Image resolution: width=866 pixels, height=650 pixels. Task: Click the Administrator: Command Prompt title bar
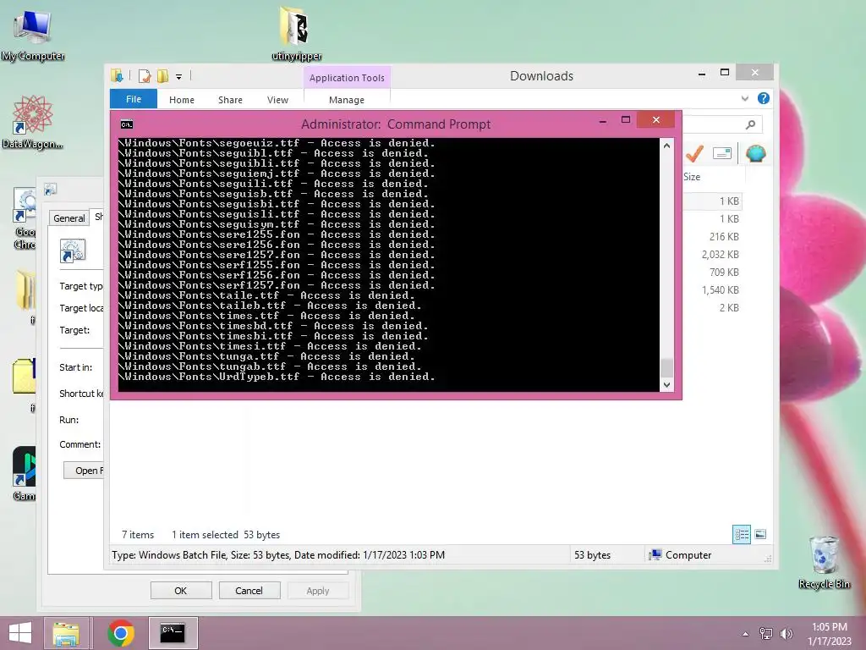(396, 124)
